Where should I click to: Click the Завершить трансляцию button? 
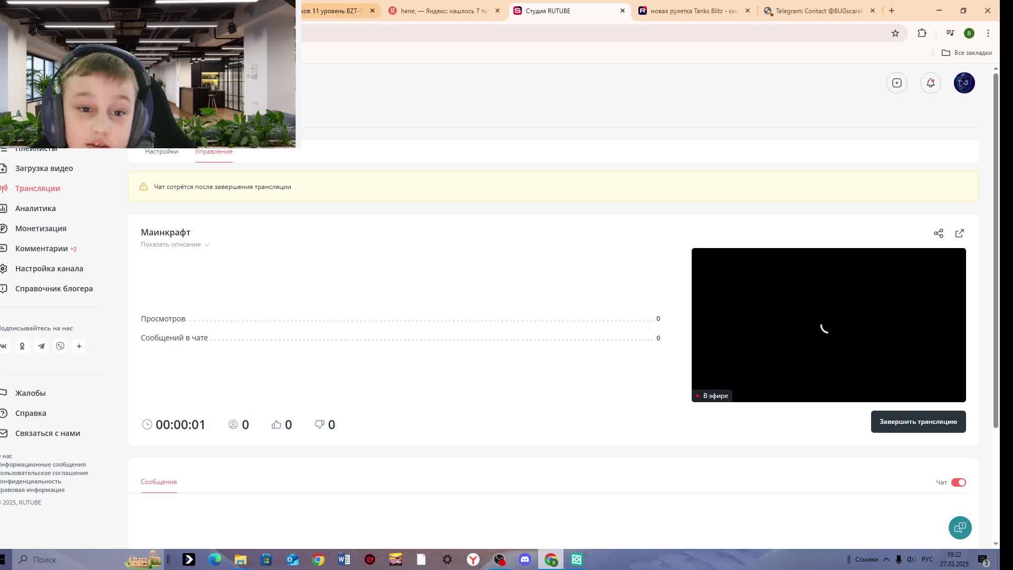point(918,422)
